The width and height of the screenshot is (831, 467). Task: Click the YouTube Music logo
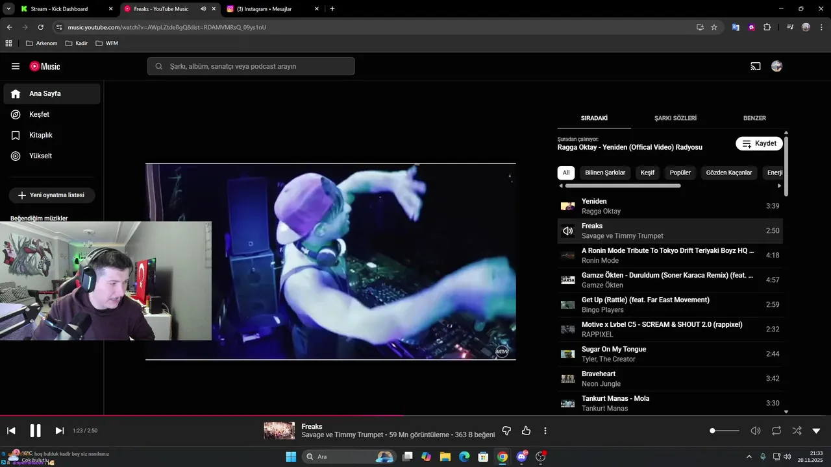tap(45, 66)
